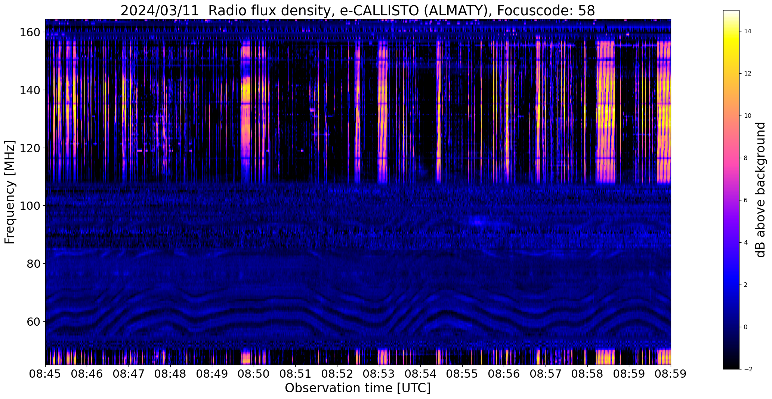
Task: Click the colorbar tick value 2
Action: [746, 285]
